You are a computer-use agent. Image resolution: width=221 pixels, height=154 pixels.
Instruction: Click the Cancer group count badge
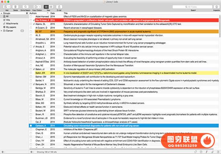[22, 31]
